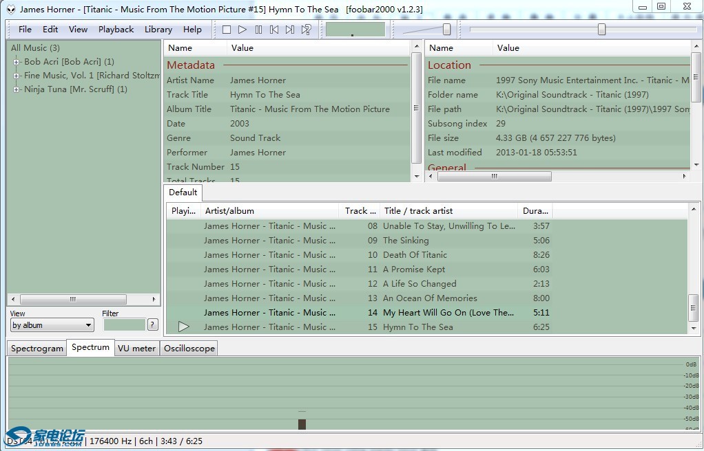Pause playback with the Pause button
Screen dimensions: 704x451
tap(258, 30)
